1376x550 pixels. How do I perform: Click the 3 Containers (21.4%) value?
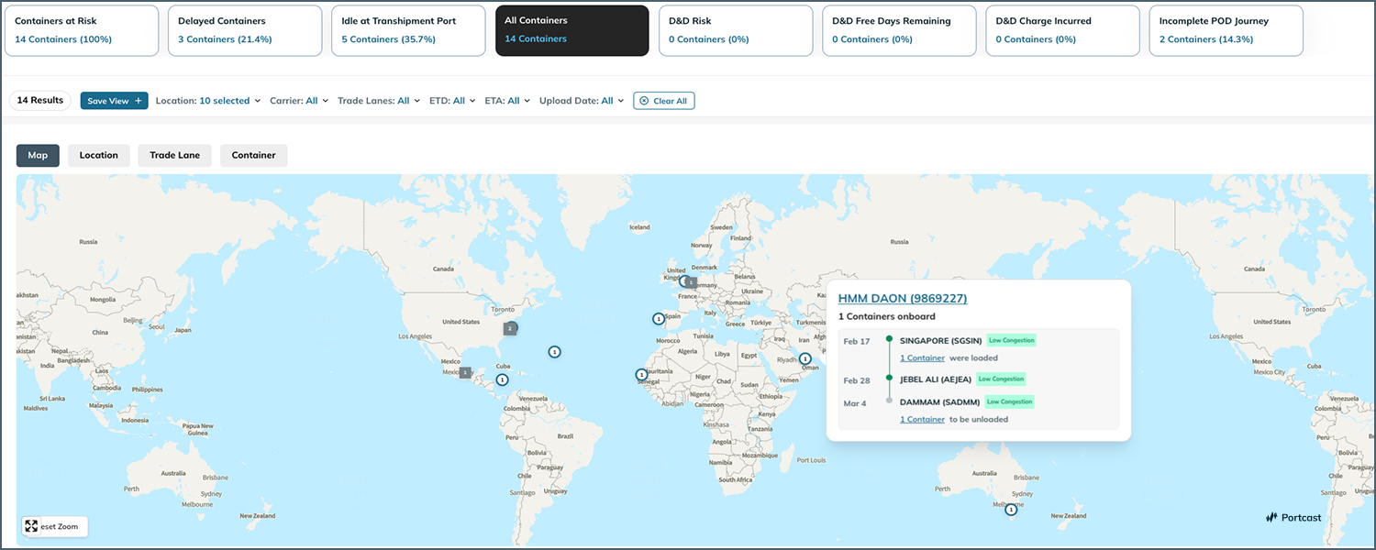pyautogui.click(x=225, y=39)
